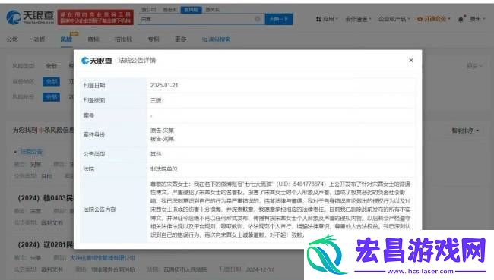The width and height of the screenshot is (494, 280).
Task: Select the highlighted 查风险 search mode tab
Action: (192, 10)
